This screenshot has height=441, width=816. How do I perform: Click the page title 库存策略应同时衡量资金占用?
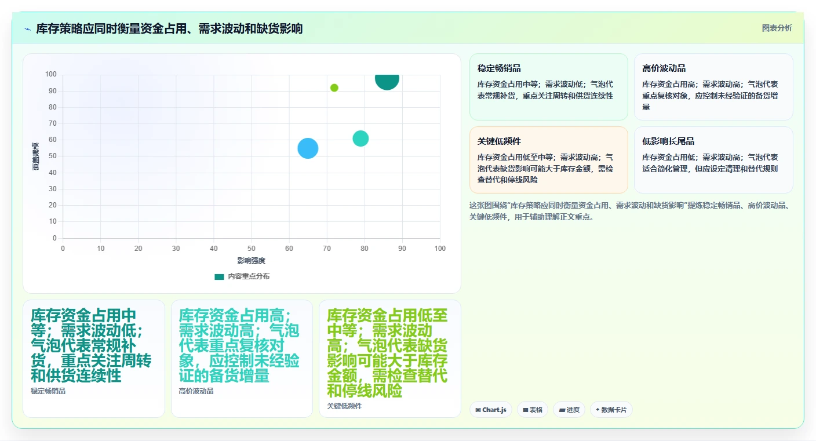169,29
